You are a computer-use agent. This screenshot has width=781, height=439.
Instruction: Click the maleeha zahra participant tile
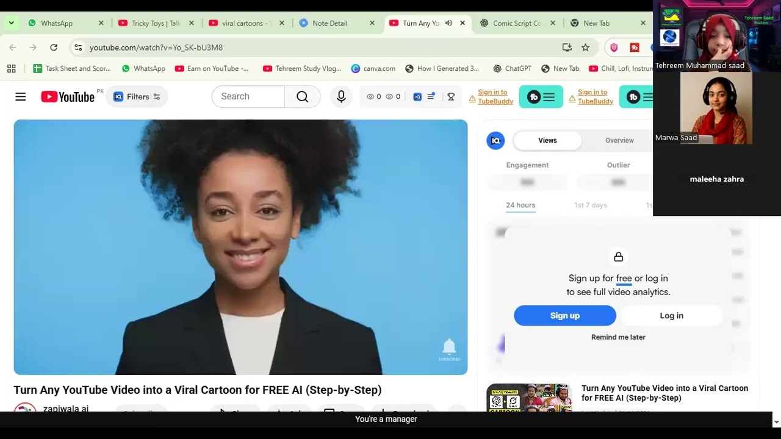coord(716,179)
